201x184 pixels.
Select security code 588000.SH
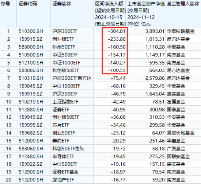[x=31, y=47]
